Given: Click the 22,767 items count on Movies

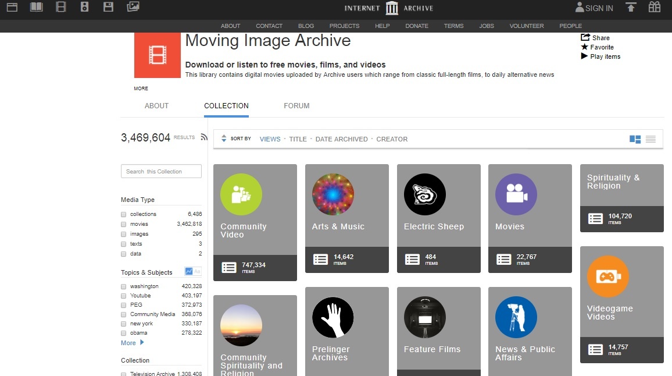Looking at the screenshot, I should tap(526, 259).
